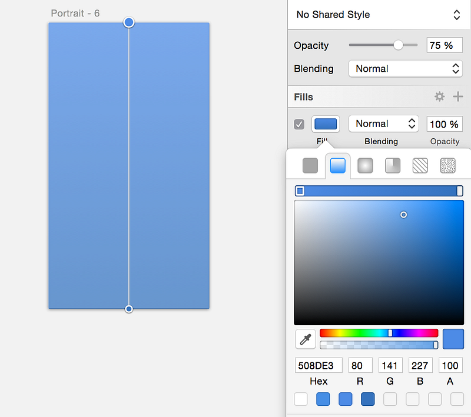Choose the dark blue preset swatch
The height and width of the screenshot is (417, 471).
(367, 399)
